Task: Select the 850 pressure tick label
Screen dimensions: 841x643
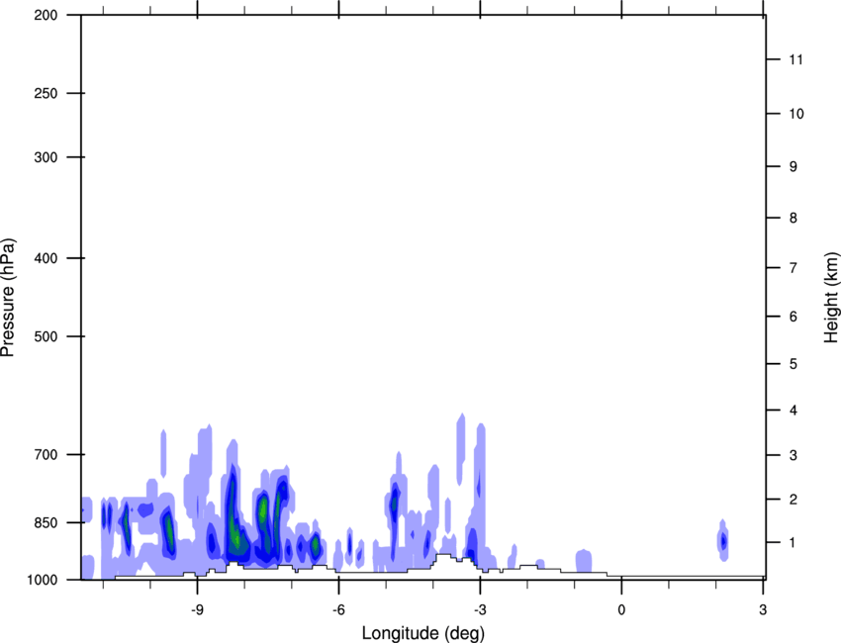Action: 46,522
